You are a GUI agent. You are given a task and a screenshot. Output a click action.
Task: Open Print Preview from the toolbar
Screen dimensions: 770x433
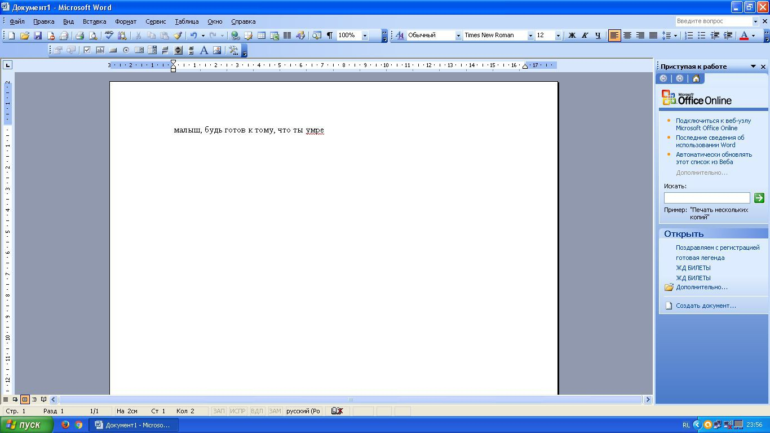coord(93,36)
